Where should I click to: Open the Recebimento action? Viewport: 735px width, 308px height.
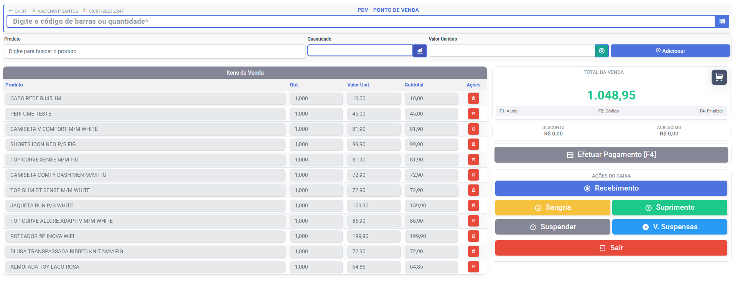611,188
